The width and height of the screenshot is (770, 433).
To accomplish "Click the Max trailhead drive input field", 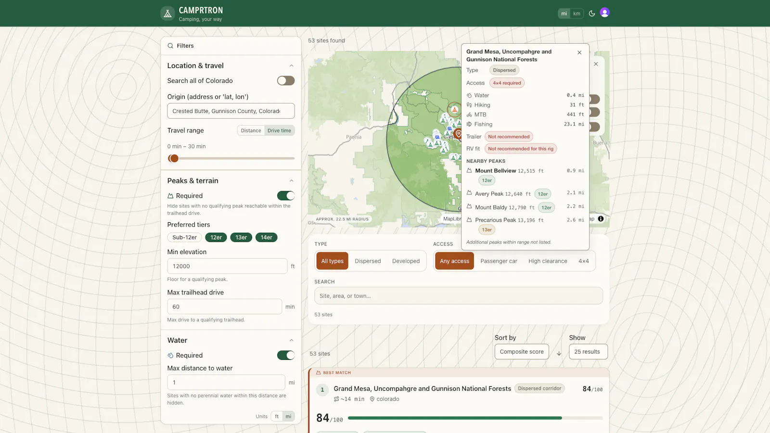I will coord(224,306).
